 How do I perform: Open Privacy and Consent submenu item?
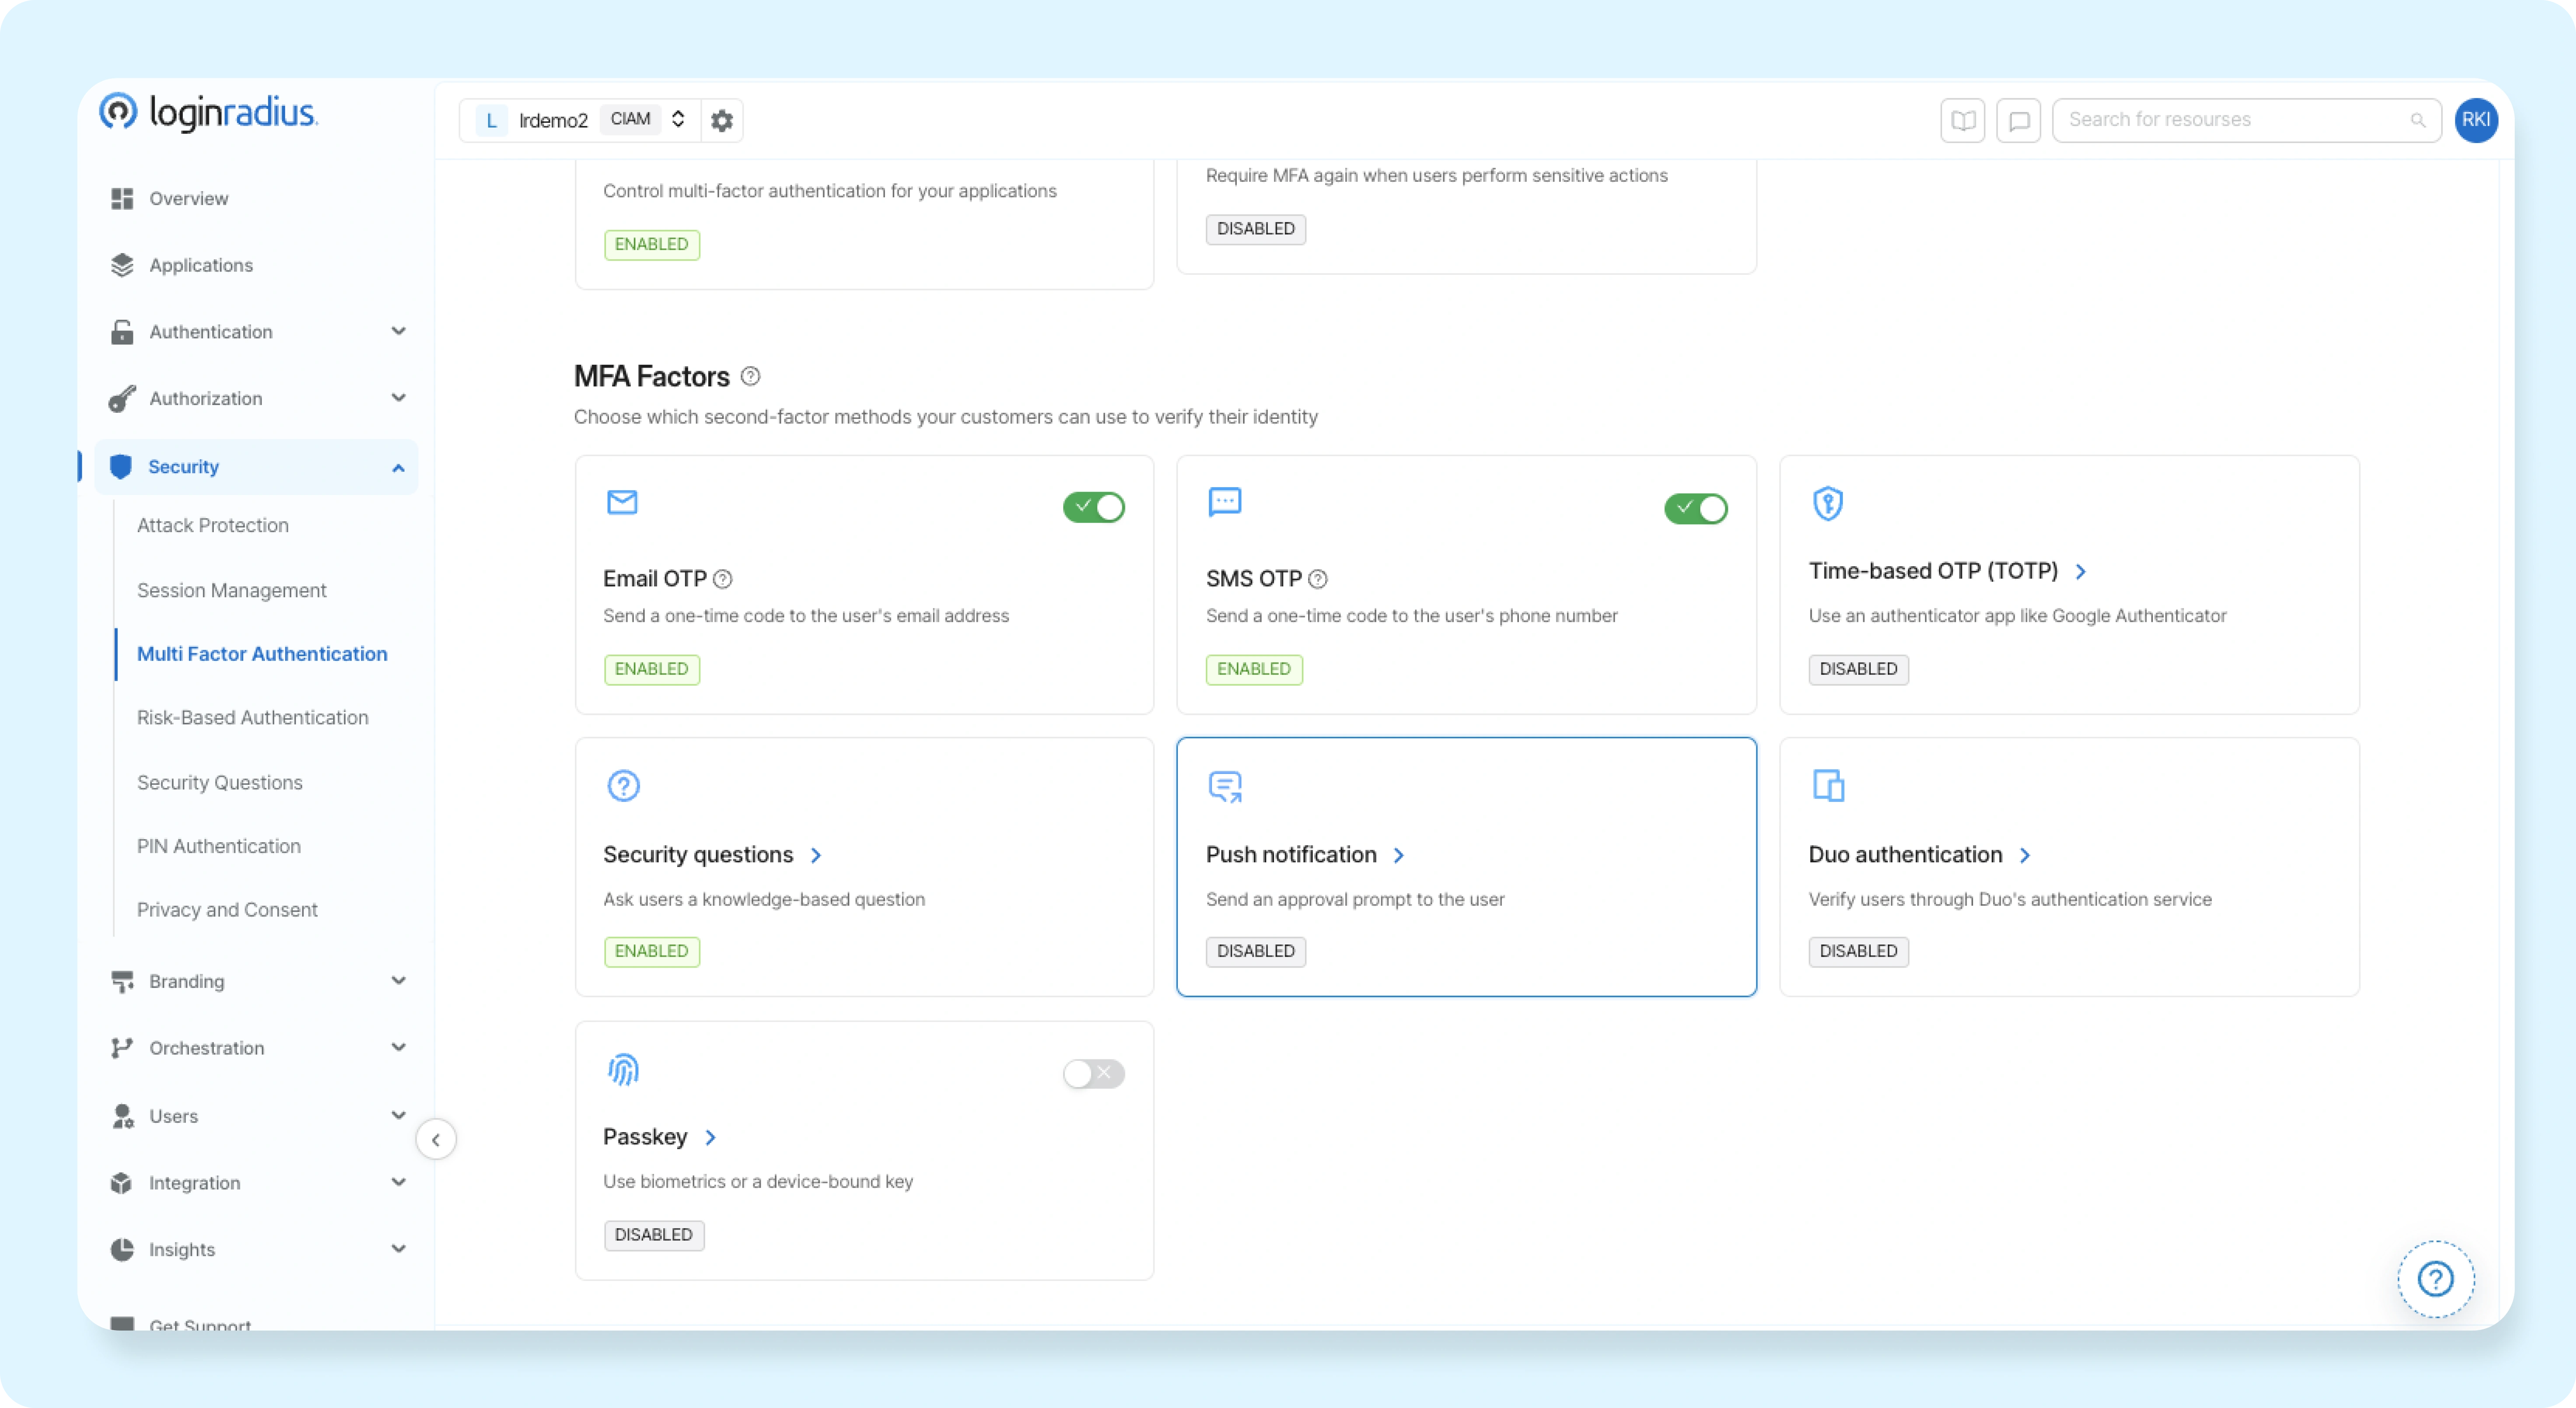pos(227,910)
